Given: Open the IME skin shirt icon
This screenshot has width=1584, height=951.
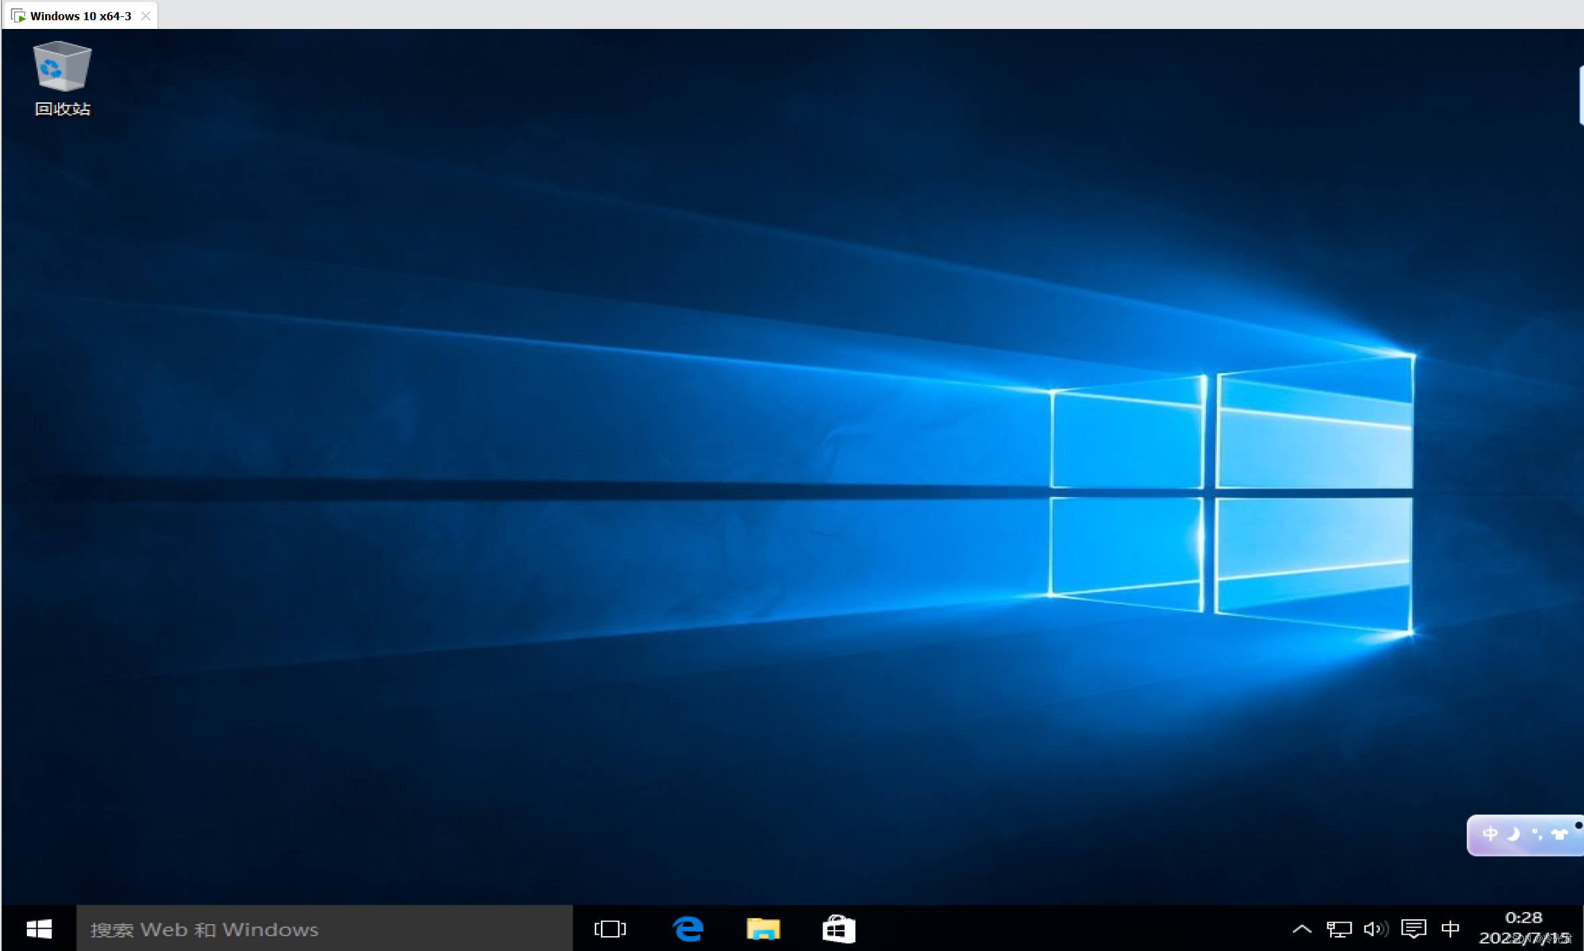Looking at the screenshot, I should point(1559,834).
